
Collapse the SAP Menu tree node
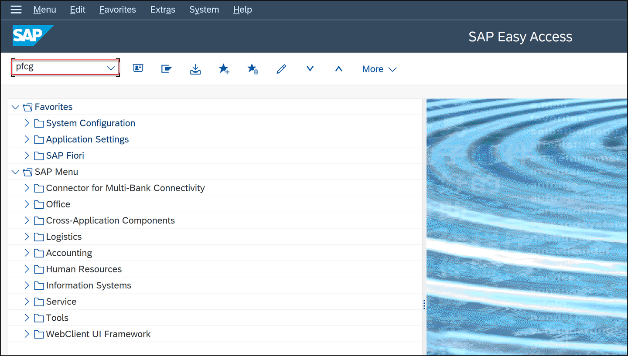click(x=16, y=172)
